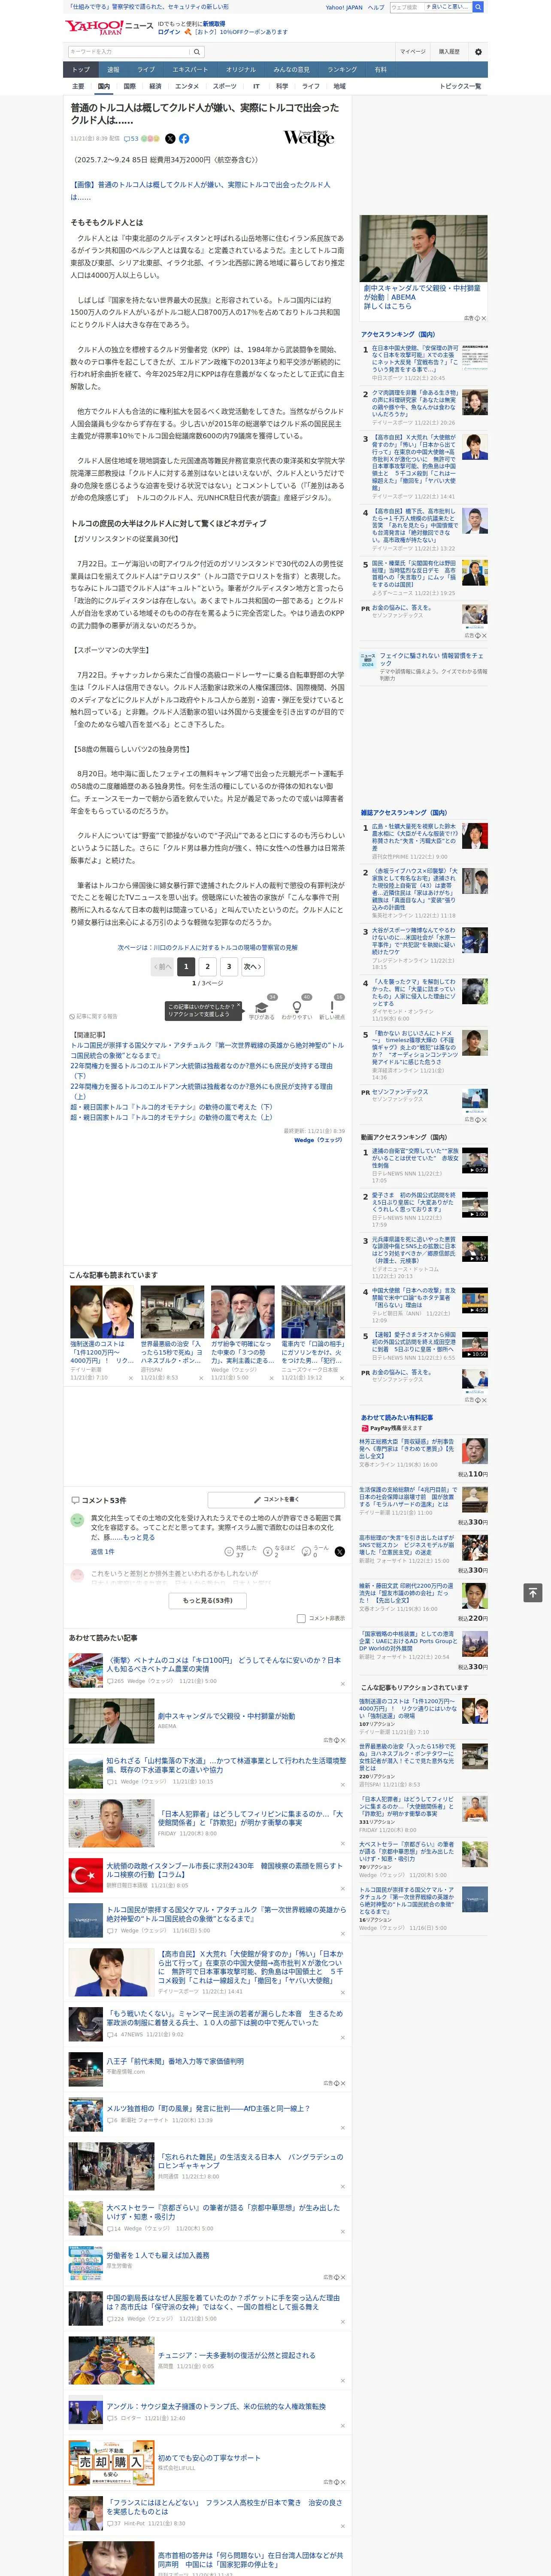Open the 八王子「前代未聞」 ad link
This screenshot has width=551, height=2576.
(x=175, y=2061)
